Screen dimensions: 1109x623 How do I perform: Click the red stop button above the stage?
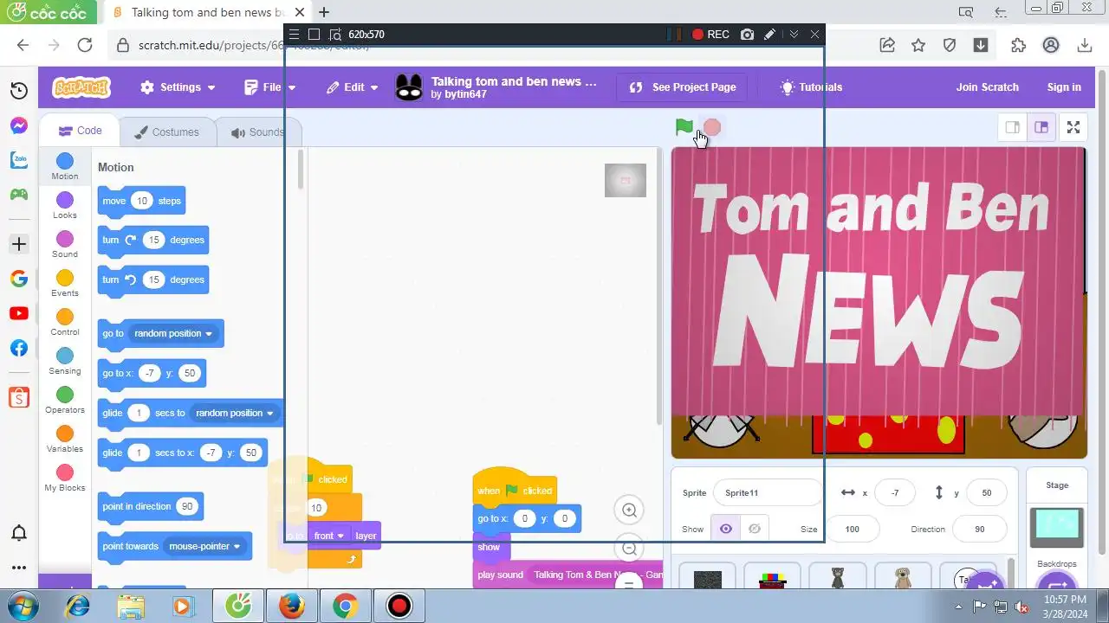click(712, 128)
